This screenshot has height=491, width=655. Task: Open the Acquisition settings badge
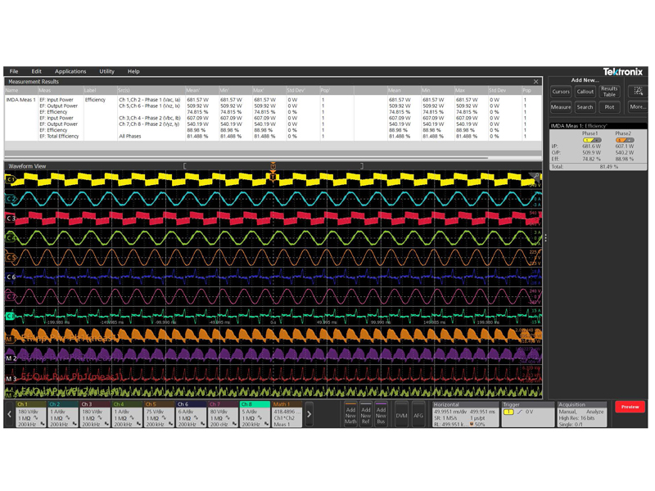[582, 414]
